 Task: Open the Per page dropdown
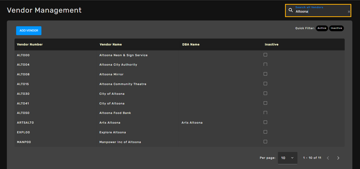point(287,158)
